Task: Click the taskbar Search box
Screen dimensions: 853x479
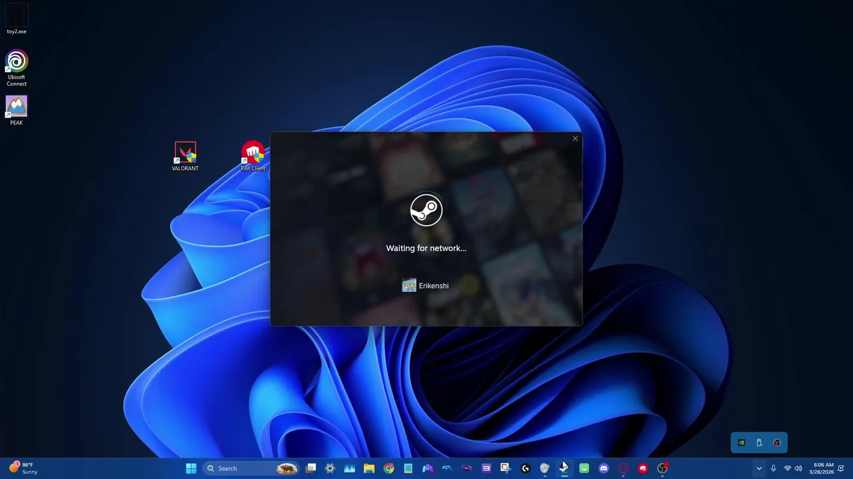Action: [250, 468]
